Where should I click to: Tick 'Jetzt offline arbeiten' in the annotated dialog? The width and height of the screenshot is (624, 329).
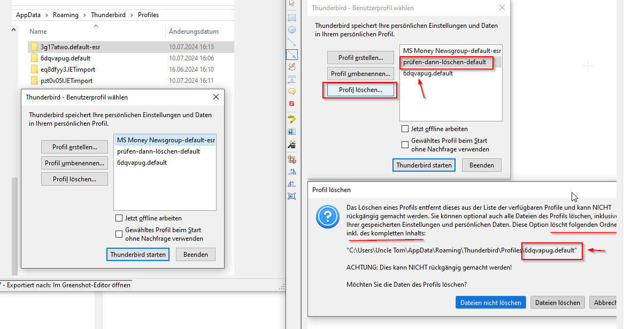[x=405, y=128]
